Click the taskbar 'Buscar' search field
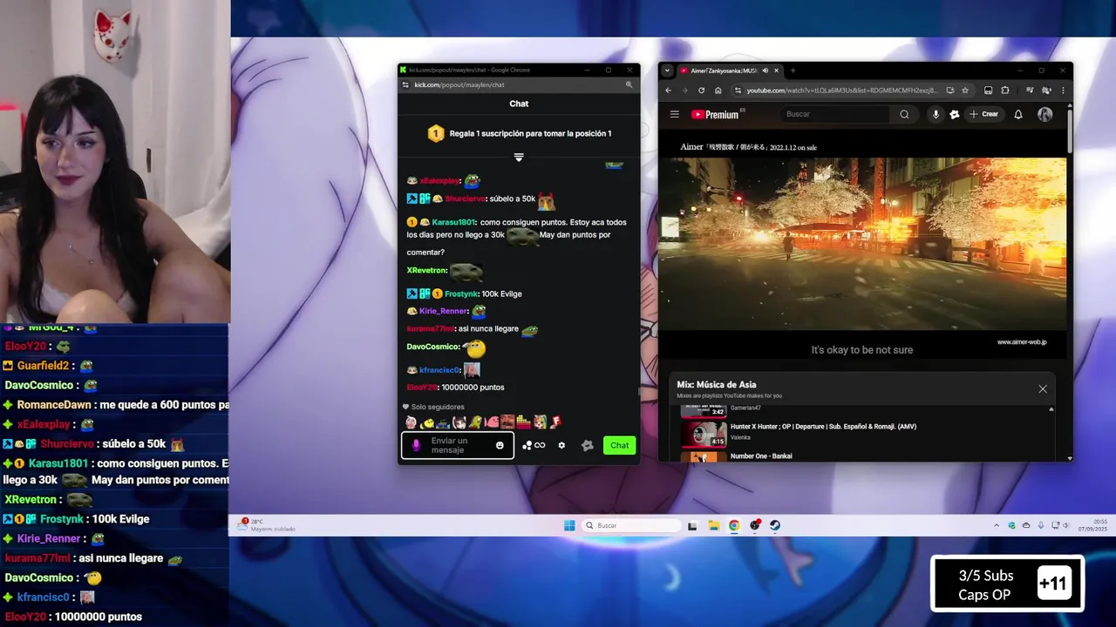Screen dimensions: 1116x627 [x=632, y=525]
